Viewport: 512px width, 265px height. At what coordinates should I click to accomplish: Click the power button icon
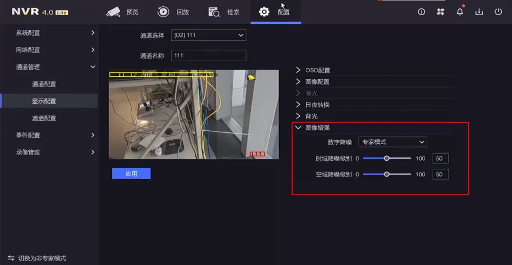498,12
